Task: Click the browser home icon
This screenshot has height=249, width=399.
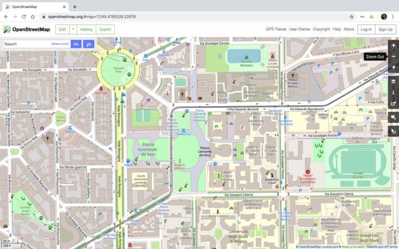Action: click(33, 17)
